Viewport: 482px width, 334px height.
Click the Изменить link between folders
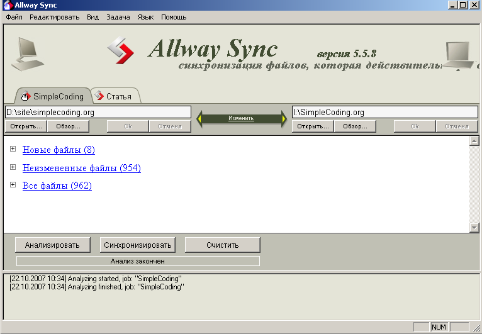pyautogui.click(x=241, y=118)
